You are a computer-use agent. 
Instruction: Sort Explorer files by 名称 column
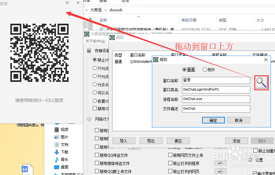pos(103,20)
